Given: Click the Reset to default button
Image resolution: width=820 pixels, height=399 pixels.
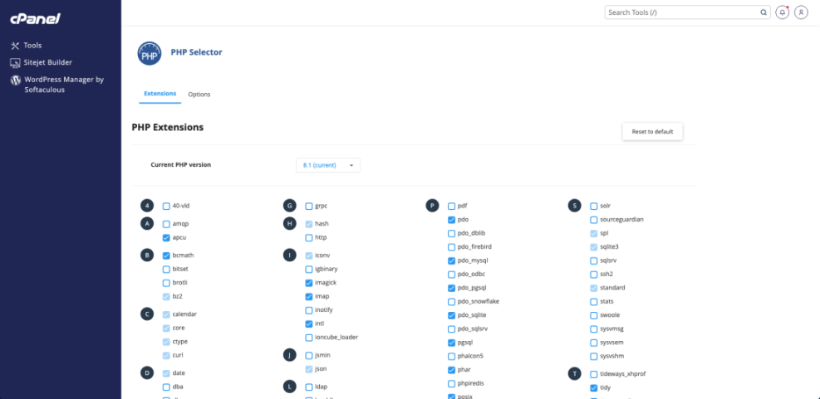Looking at the screenshot, I should [x=652, y=132].
